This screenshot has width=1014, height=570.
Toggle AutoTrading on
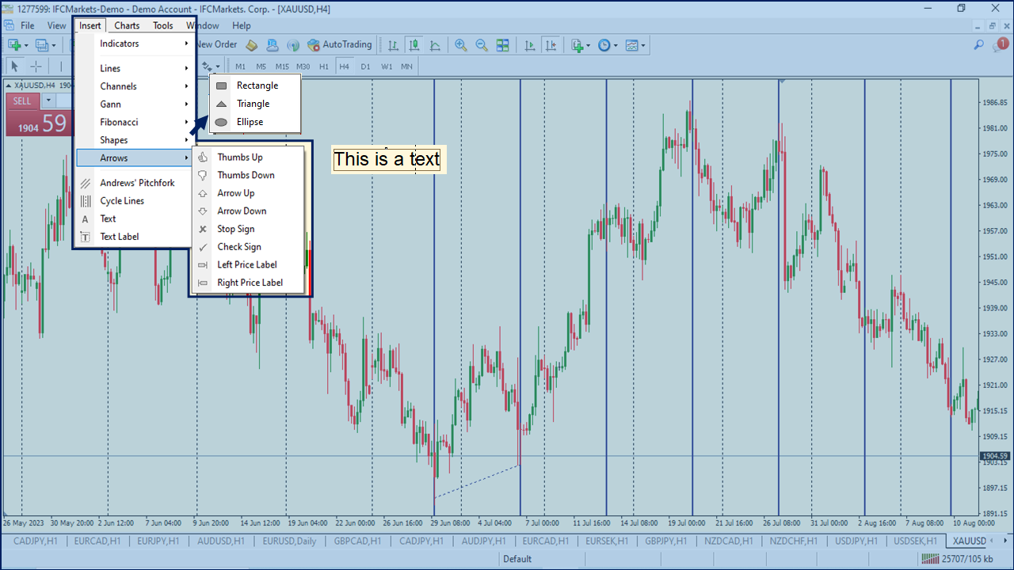click(x=340, y=45)
